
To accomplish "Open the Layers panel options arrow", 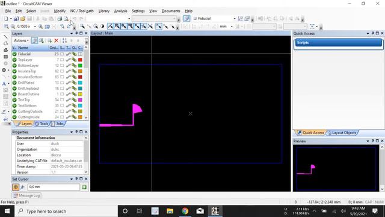I will [72, 34].
